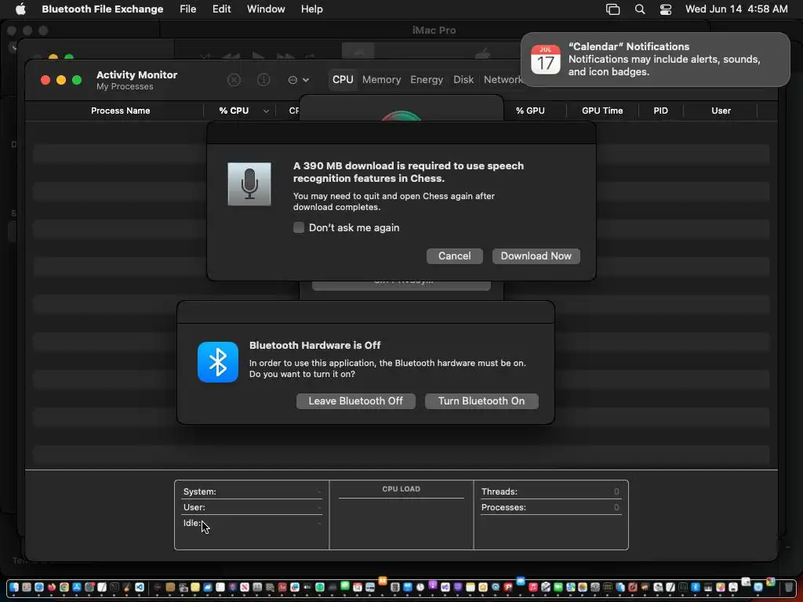Open Launchpad from the Dock
Viewport: 803px width, 602px height.
pos(27,587)
